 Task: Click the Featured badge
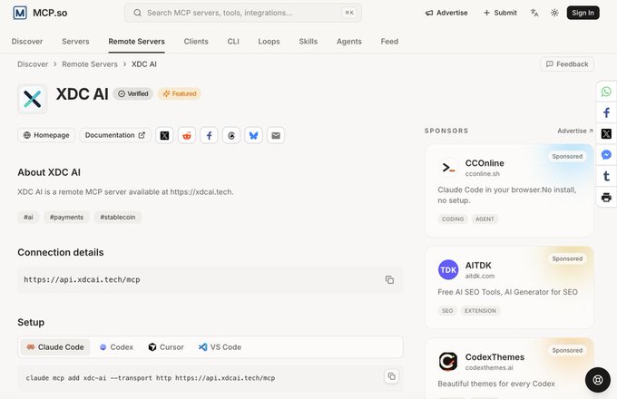(180, 93)
